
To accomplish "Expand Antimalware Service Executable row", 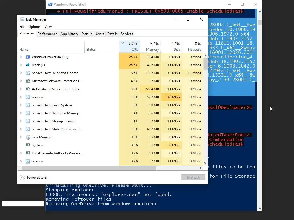I will pos(21,89).
